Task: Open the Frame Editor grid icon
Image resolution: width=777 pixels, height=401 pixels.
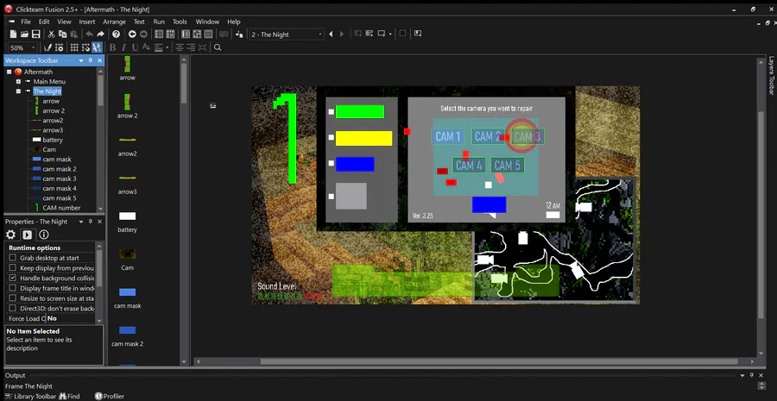Action: (x=170, y=34)
